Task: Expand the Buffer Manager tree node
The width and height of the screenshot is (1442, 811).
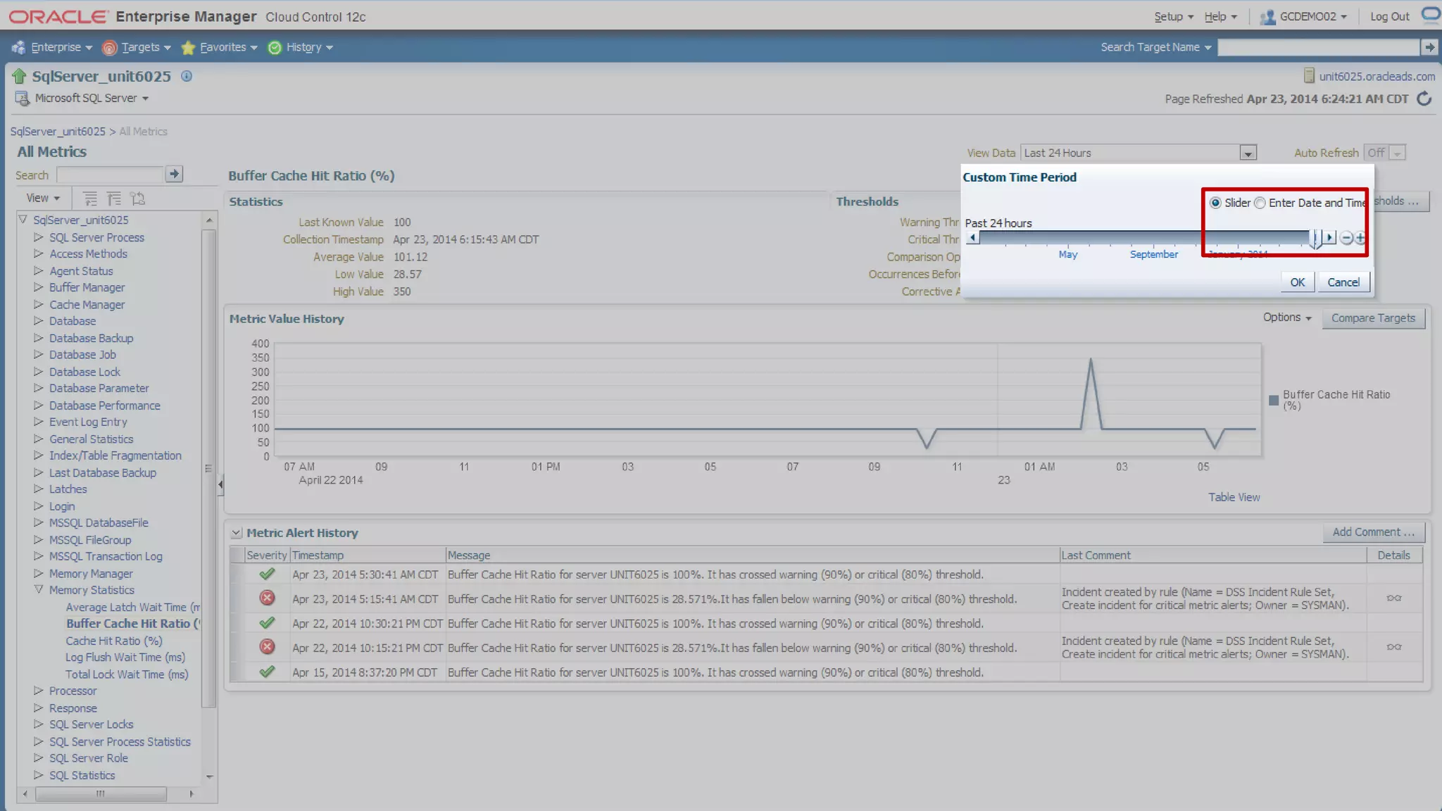Action: pyautogui.click(x=39, y=287)
